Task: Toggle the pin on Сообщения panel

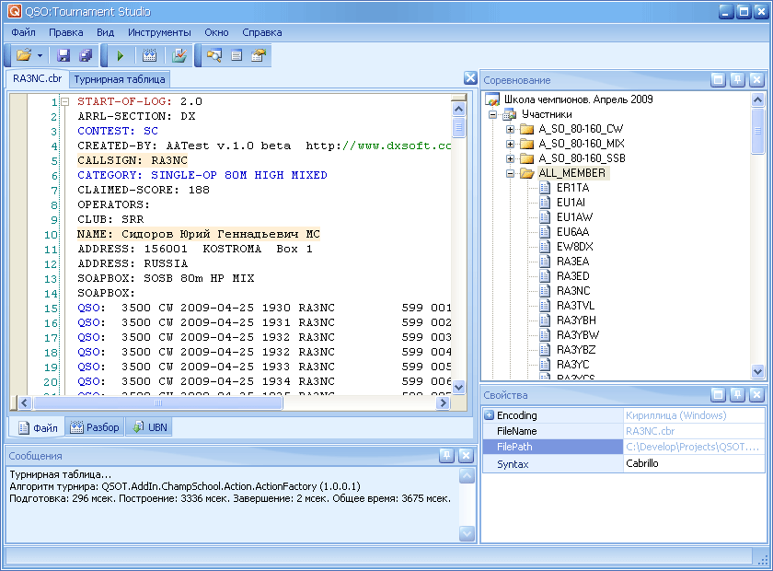Action: pyautogui.click(x=445, y=455)
